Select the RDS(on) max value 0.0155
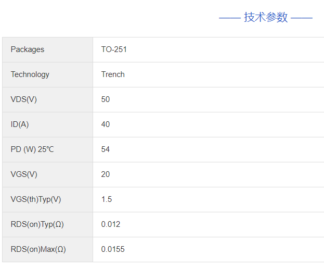Viewport: 324px width, 268px height. pos(113,249)
